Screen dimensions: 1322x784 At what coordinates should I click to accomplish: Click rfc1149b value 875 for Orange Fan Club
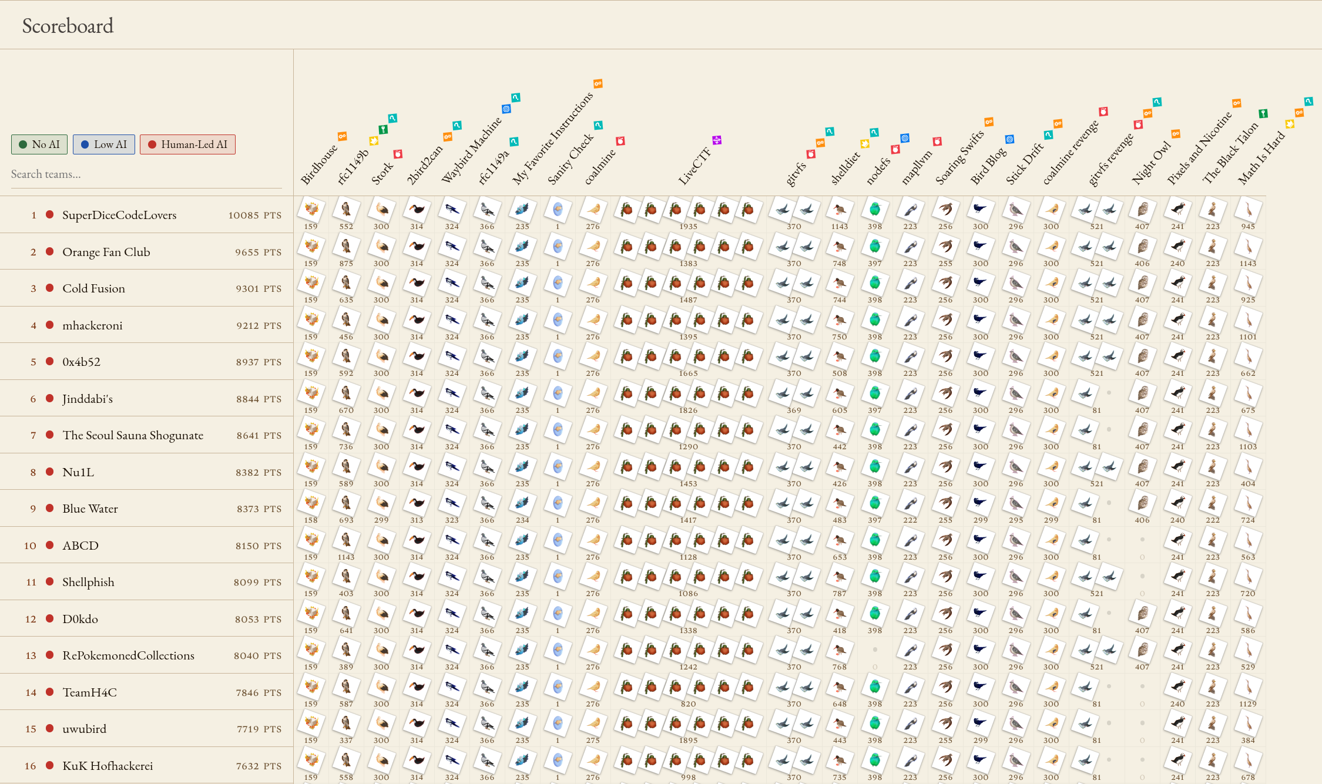(346, 264)
